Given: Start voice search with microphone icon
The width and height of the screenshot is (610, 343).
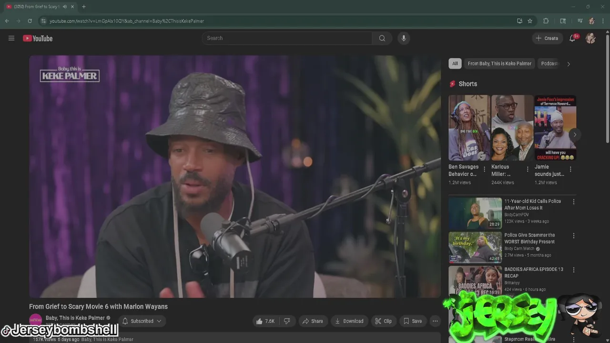Looking at the screenshot, I should pyautogui.click(x=404, y=38).
